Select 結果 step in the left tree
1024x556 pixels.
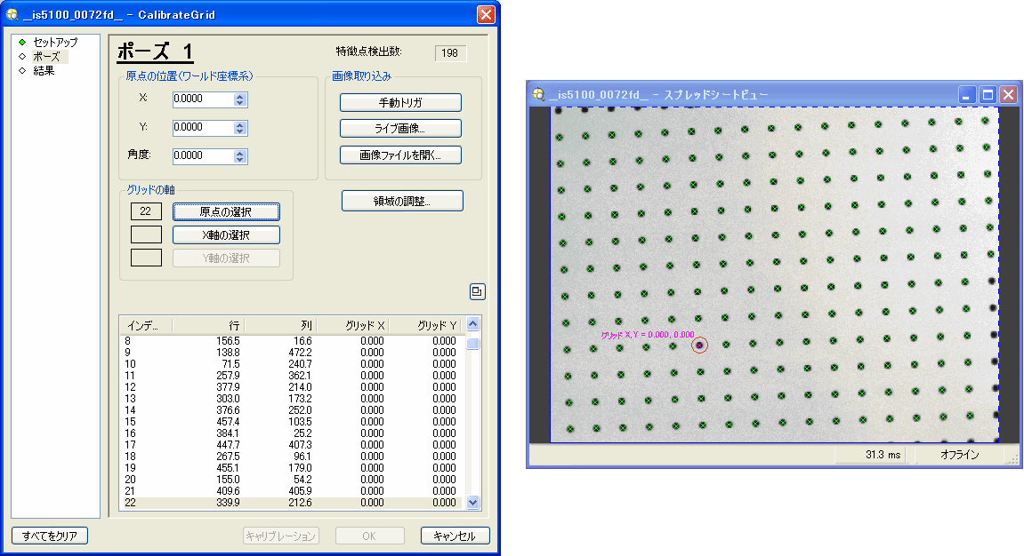(44, 70)
